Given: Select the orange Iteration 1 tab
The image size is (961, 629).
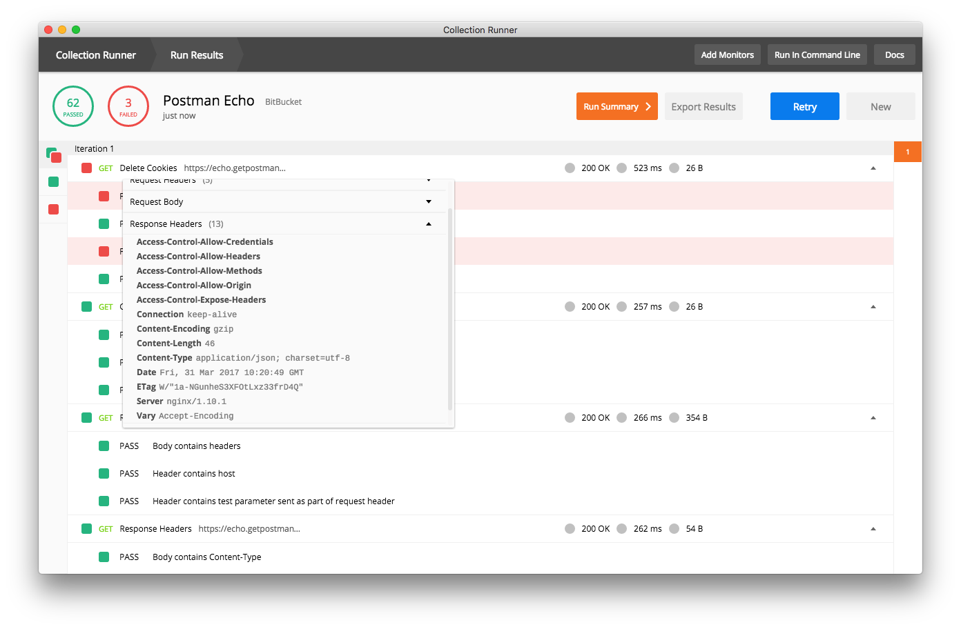Looking at the screenshot, I should [x=908, y=152].
